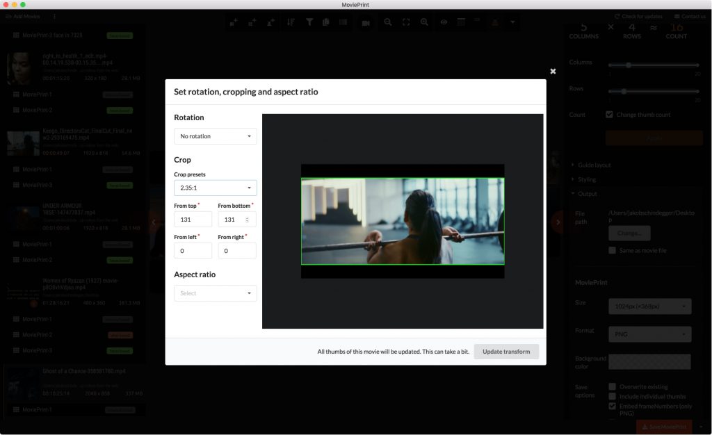The image size is (712, 435).
Task: Select the right_to_health_1_edit.mp4 movie thumbnail
Action: click(22, 68)
